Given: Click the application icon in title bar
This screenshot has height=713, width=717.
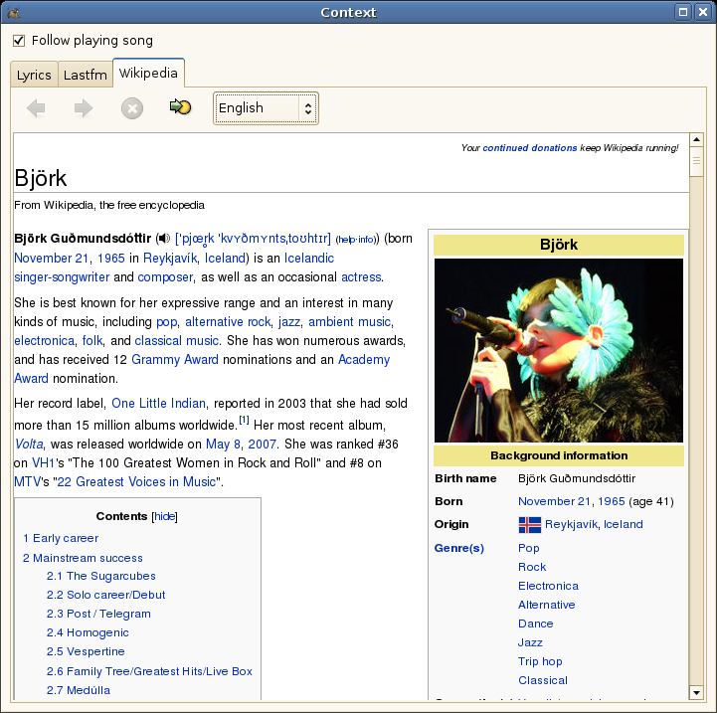Looking at the screenshot, I should point(13,12).
